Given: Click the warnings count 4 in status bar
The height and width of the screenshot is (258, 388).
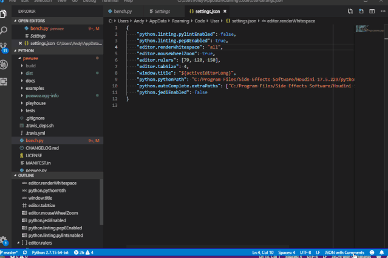Looking at the screenshot, I should (x=89, y=253).
